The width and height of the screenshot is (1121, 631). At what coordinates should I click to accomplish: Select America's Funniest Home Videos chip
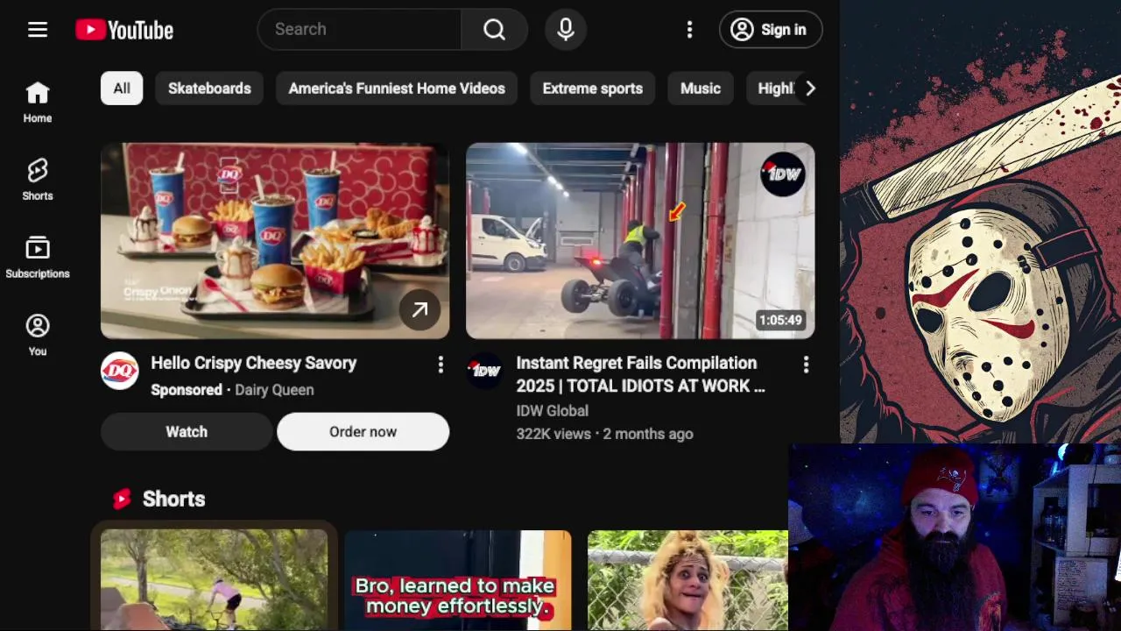(x=397, y=89)
